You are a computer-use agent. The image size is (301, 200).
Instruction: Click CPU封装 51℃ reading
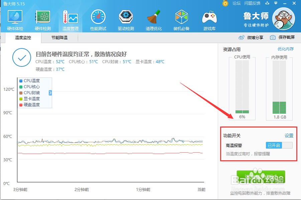point(127,62)
